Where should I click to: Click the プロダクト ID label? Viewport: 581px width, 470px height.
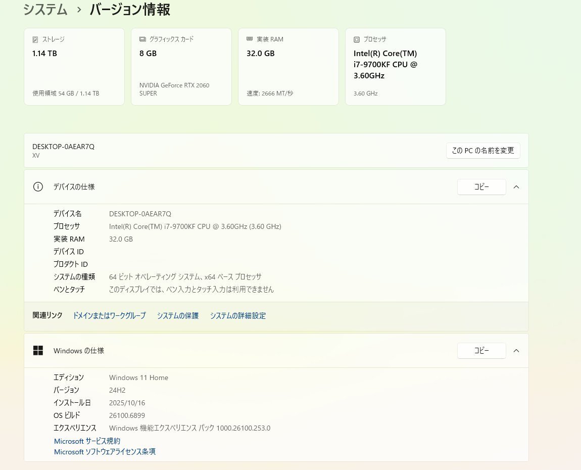pos(70,264)
